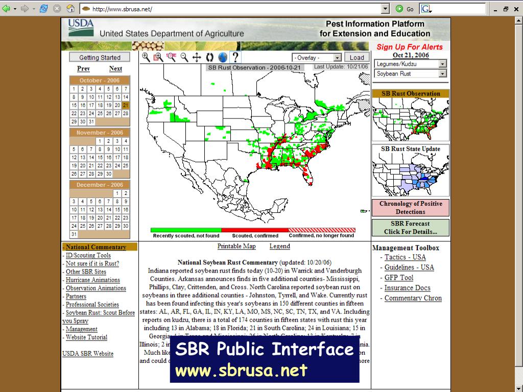Screen dimensions: 523x392
Task: Click browser Refresh button
Action: 43,9
